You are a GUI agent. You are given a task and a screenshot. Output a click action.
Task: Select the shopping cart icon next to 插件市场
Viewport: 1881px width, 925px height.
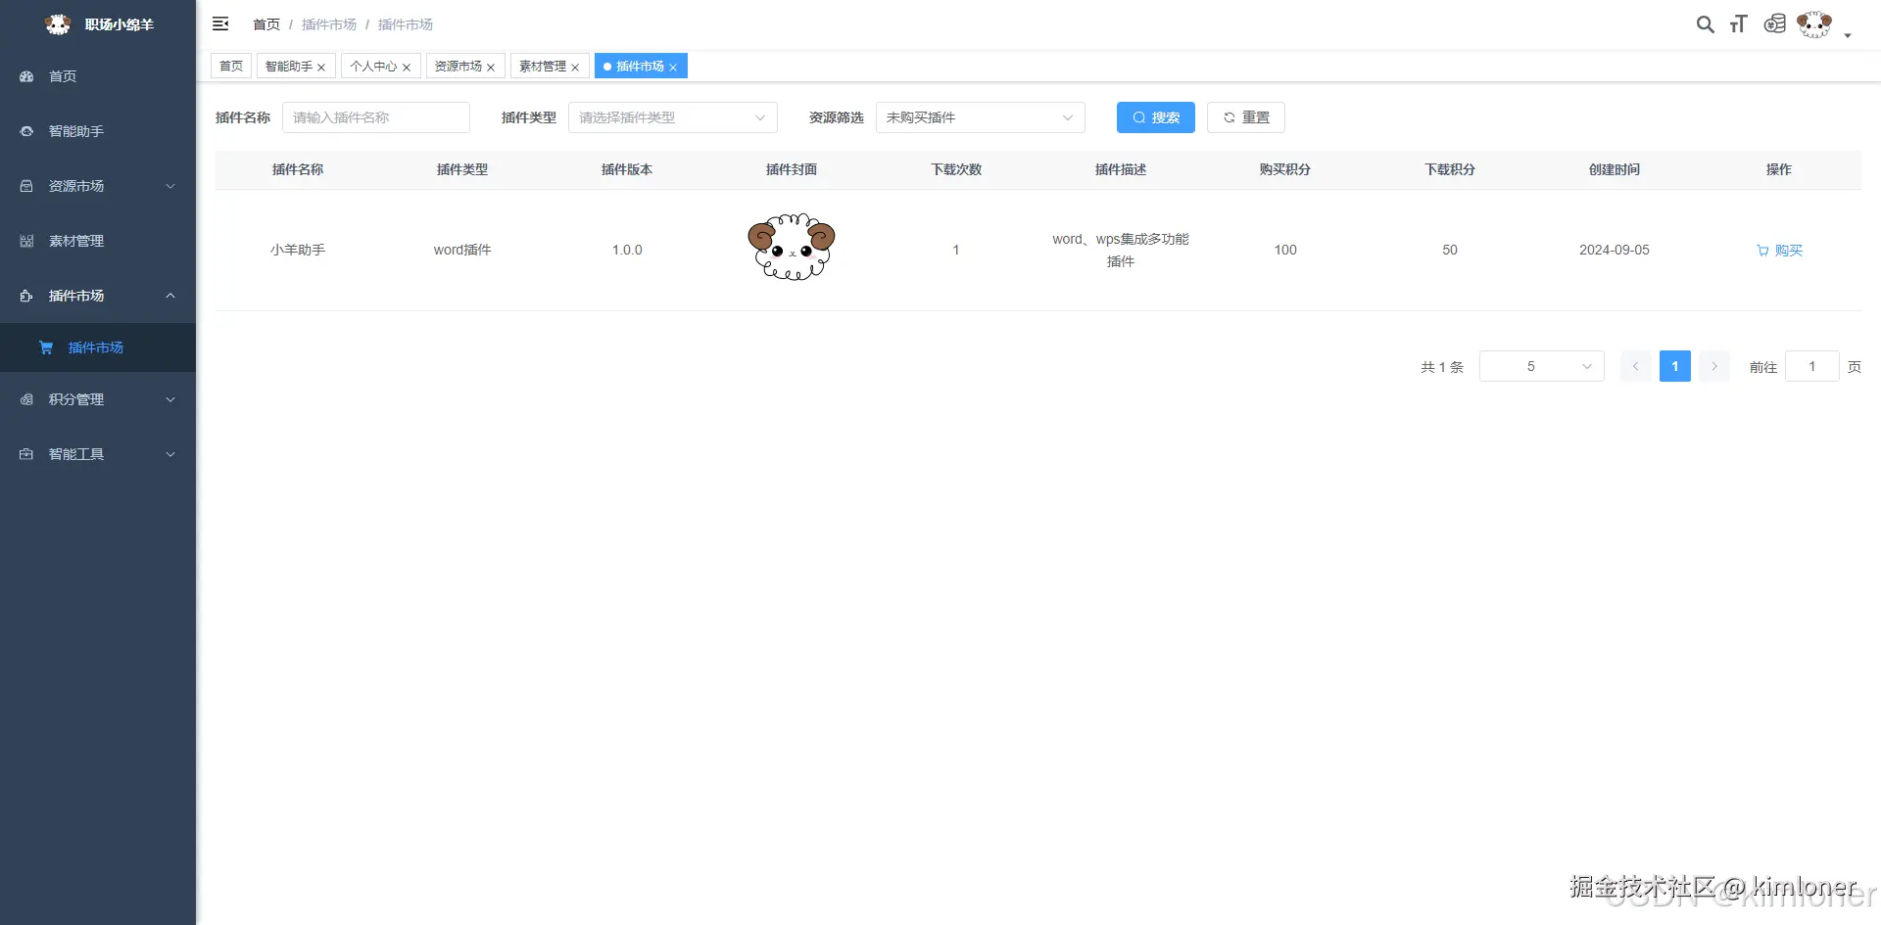pos(45,347)
